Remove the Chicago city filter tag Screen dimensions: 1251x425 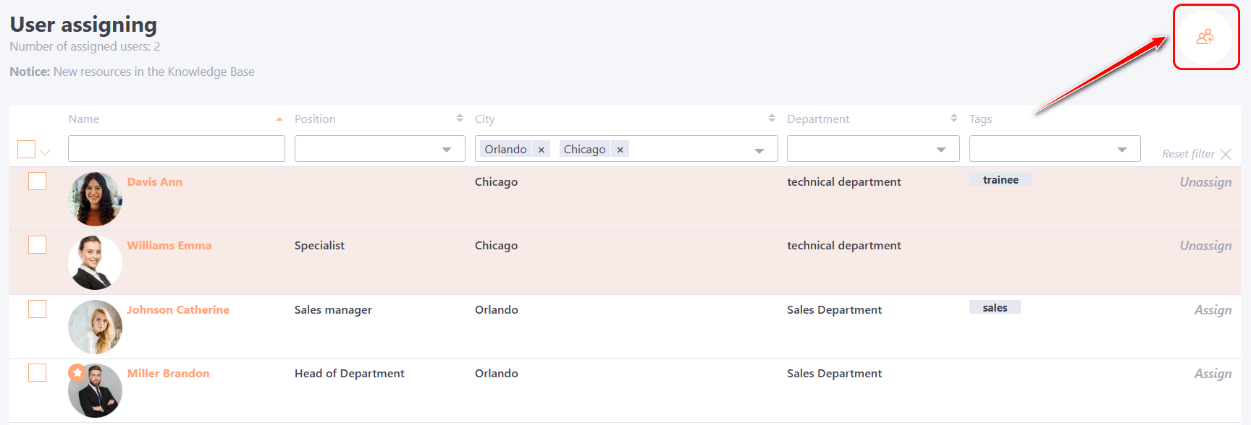click(x=620, y=150)
